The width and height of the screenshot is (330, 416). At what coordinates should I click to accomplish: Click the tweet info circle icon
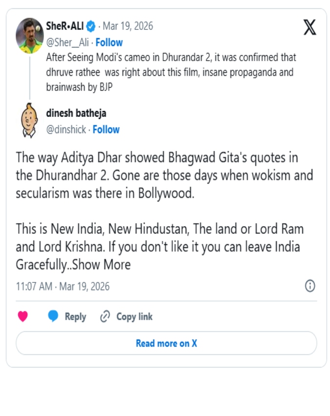pyautogui.click(x=310, y=286)
